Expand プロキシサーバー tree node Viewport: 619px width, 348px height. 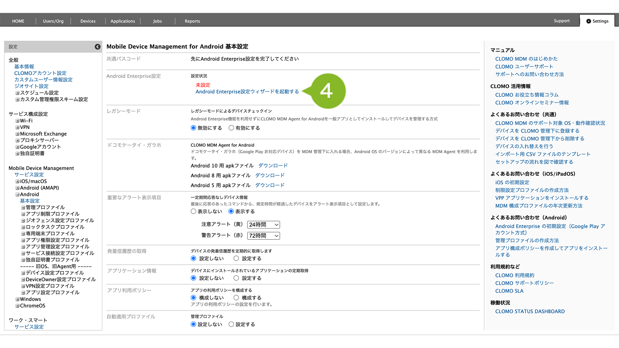pyautogui.click(x=17, y=141)
